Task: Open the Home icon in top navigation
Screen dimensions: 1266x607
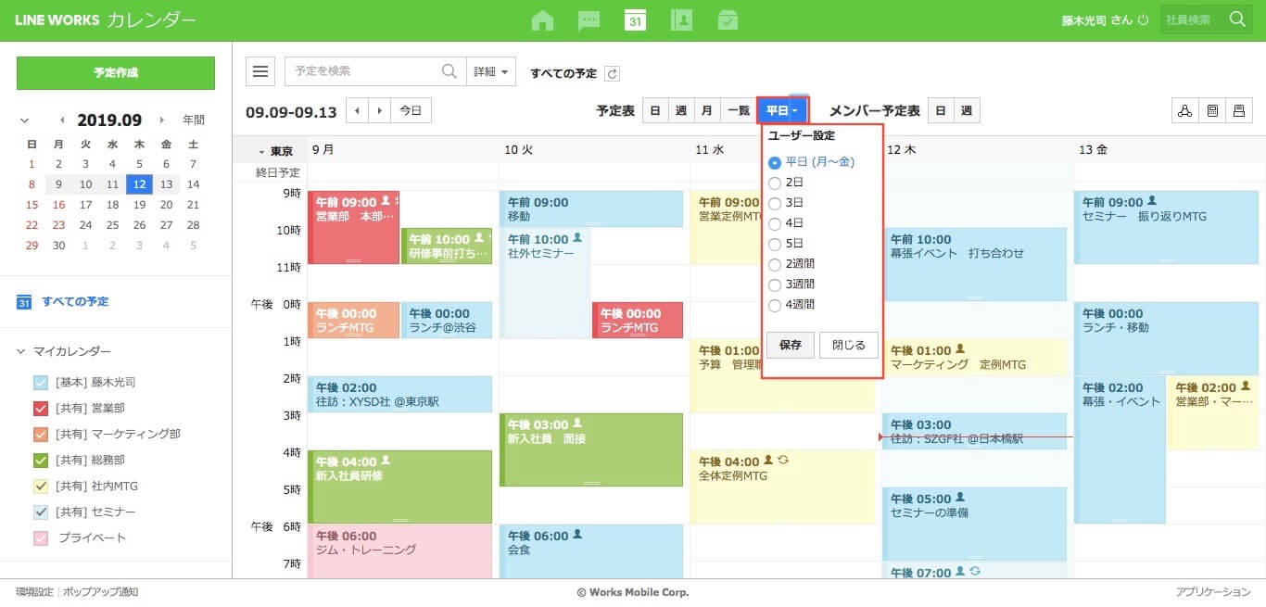Action: 542,20
